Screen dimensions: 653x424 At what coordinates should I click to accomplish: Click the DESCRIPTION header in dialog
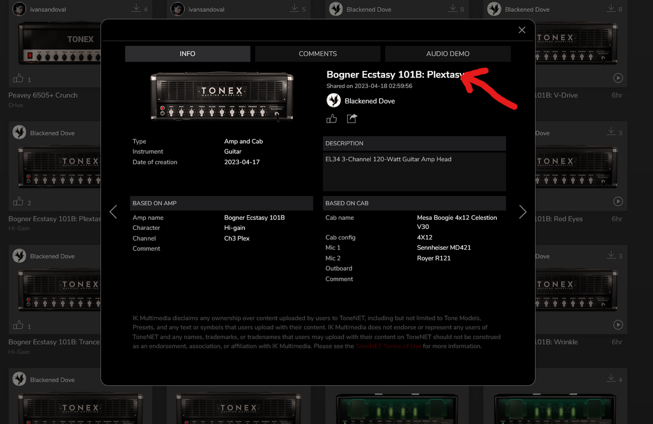coord(414,143)
